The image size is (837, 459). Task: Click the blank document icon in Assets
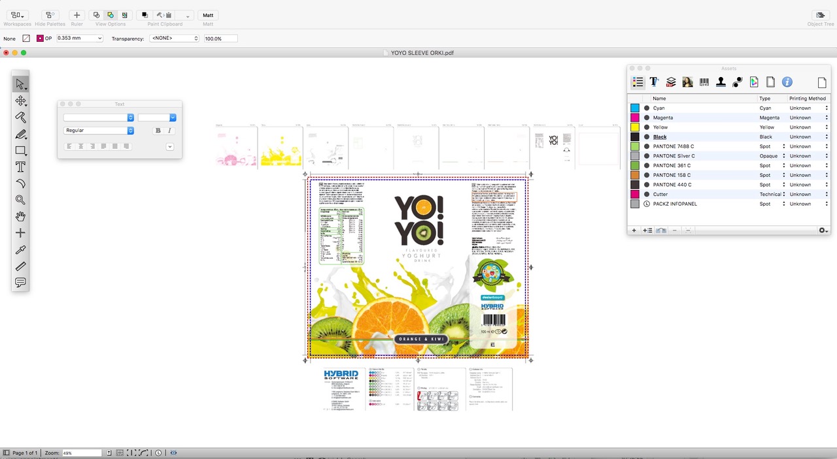(x=822, y=82)
